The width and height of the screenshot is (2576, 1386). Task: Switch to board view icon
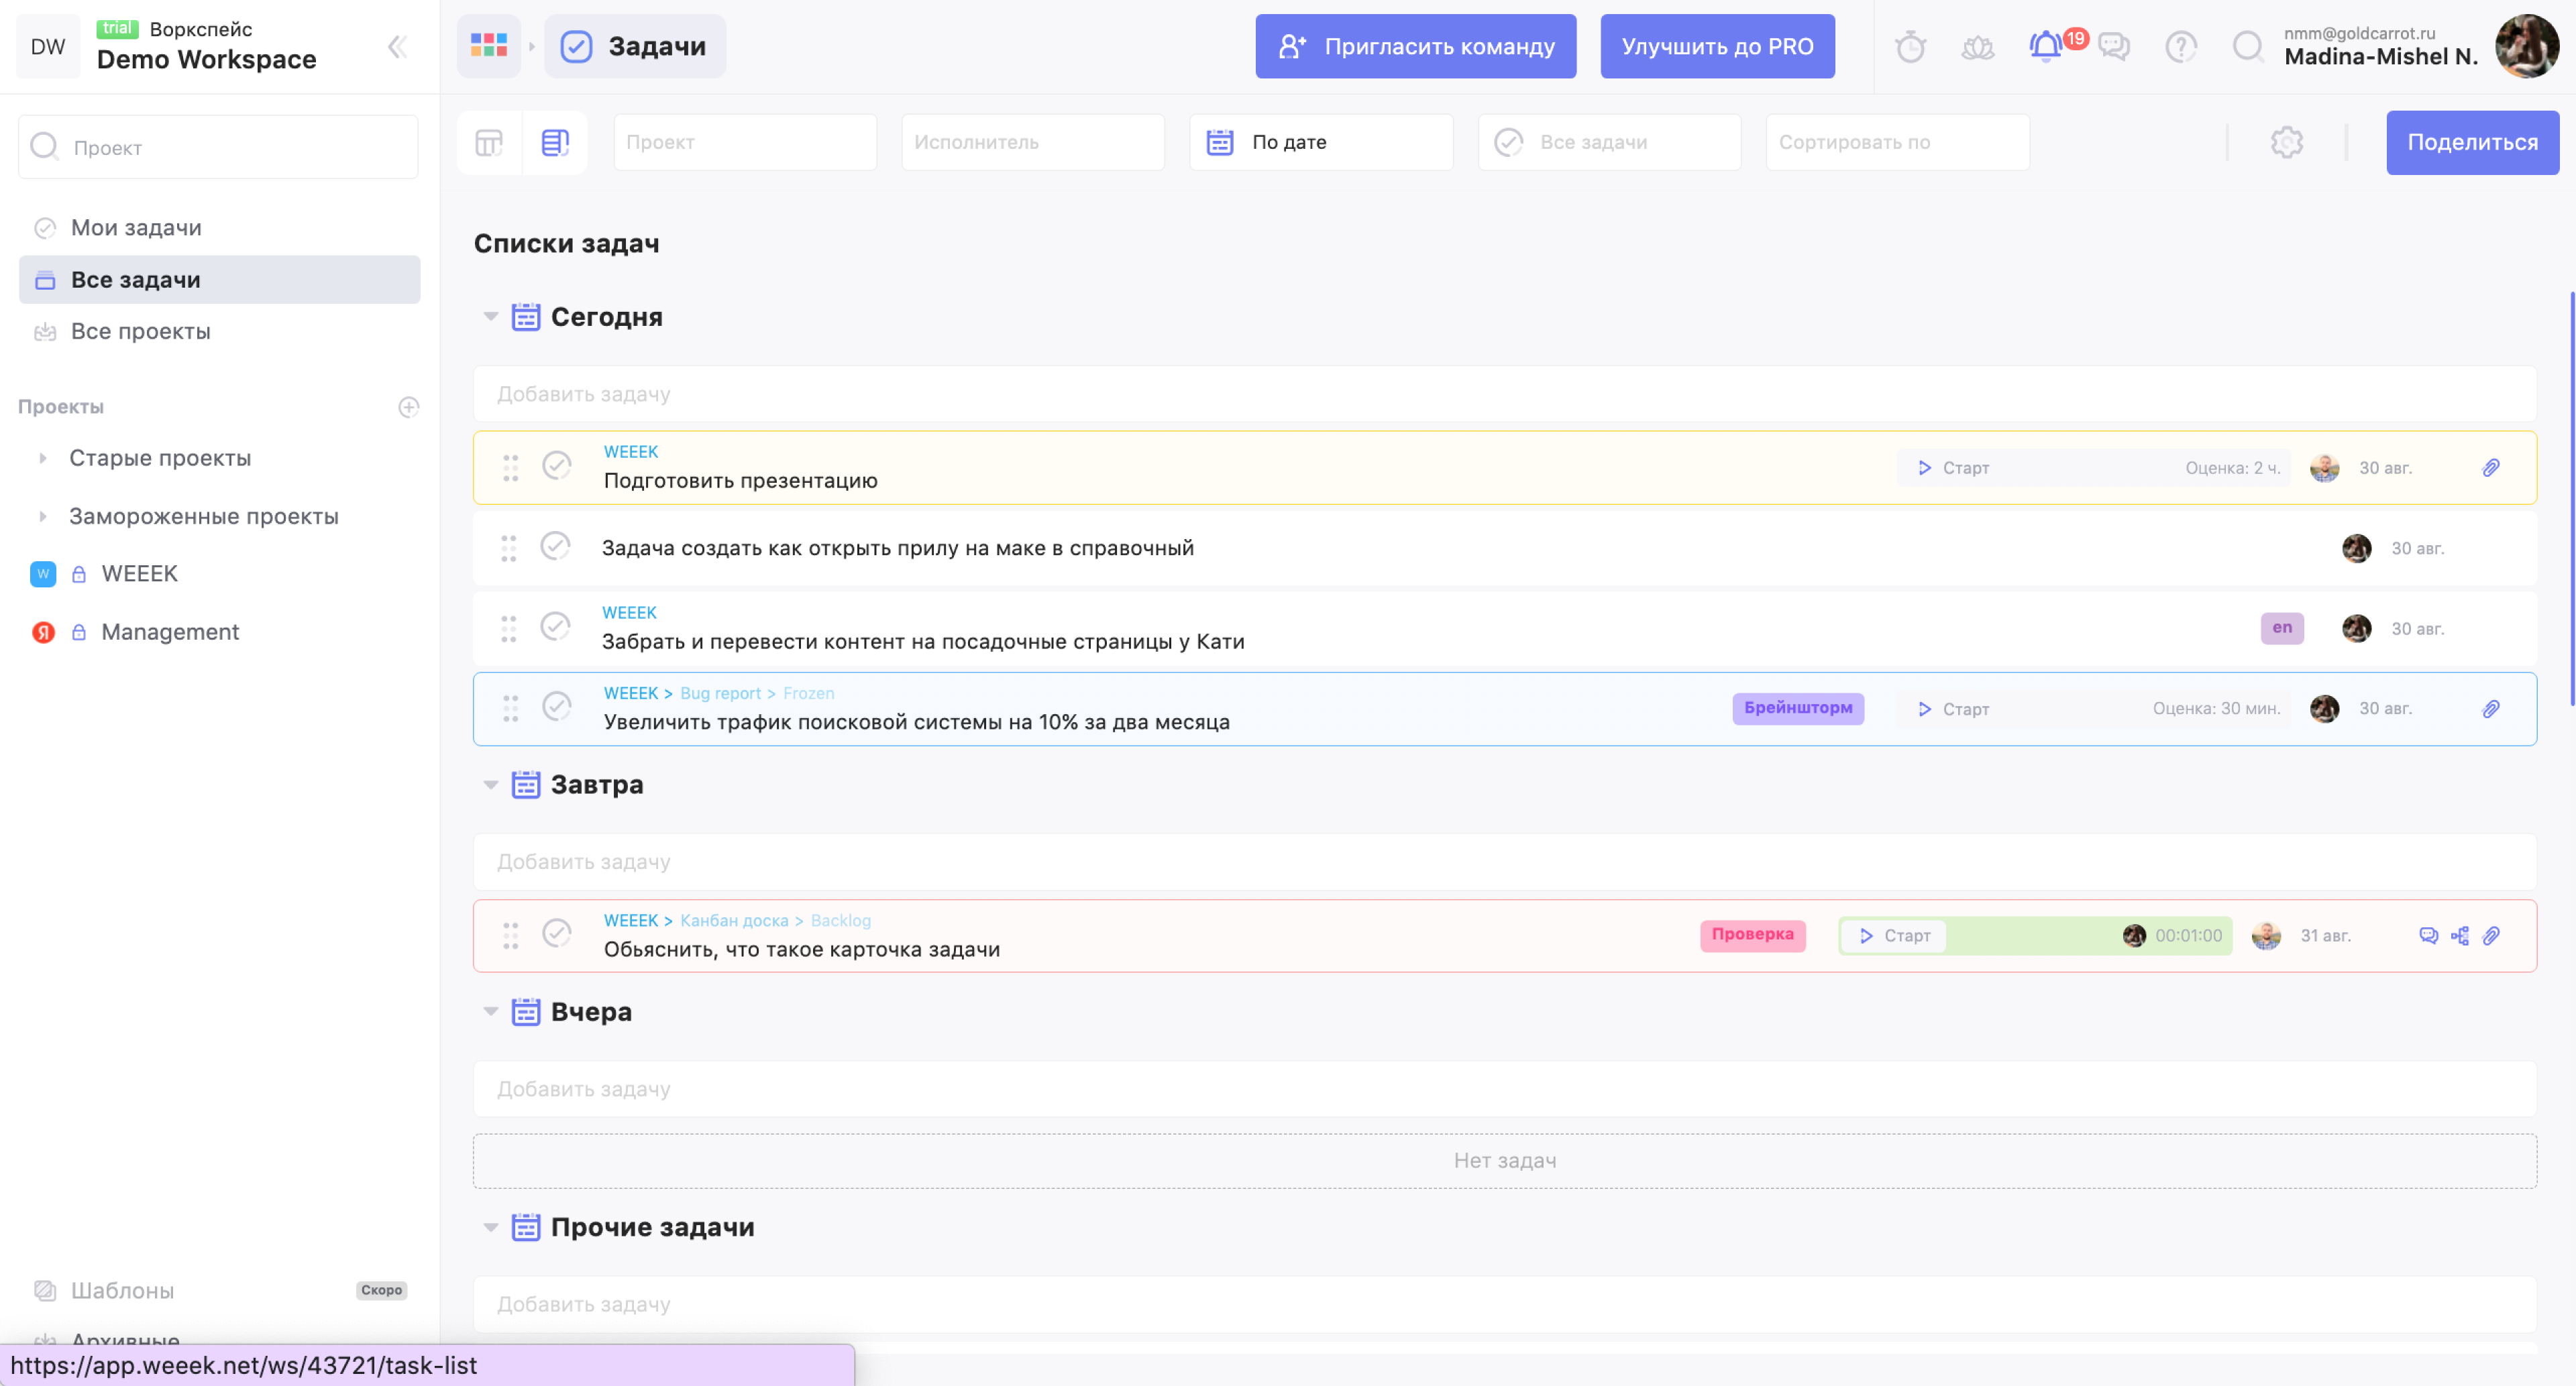coord(488,143)
